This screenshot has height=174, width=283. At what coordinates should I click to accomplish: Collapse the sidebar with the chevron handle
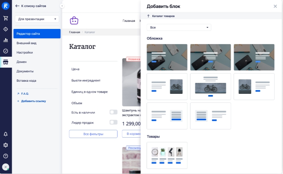[x=62, y=6]
